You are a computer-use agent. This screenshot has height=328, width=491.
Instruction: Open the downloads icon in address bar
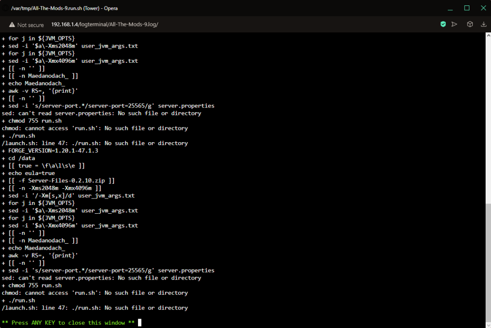484,24
